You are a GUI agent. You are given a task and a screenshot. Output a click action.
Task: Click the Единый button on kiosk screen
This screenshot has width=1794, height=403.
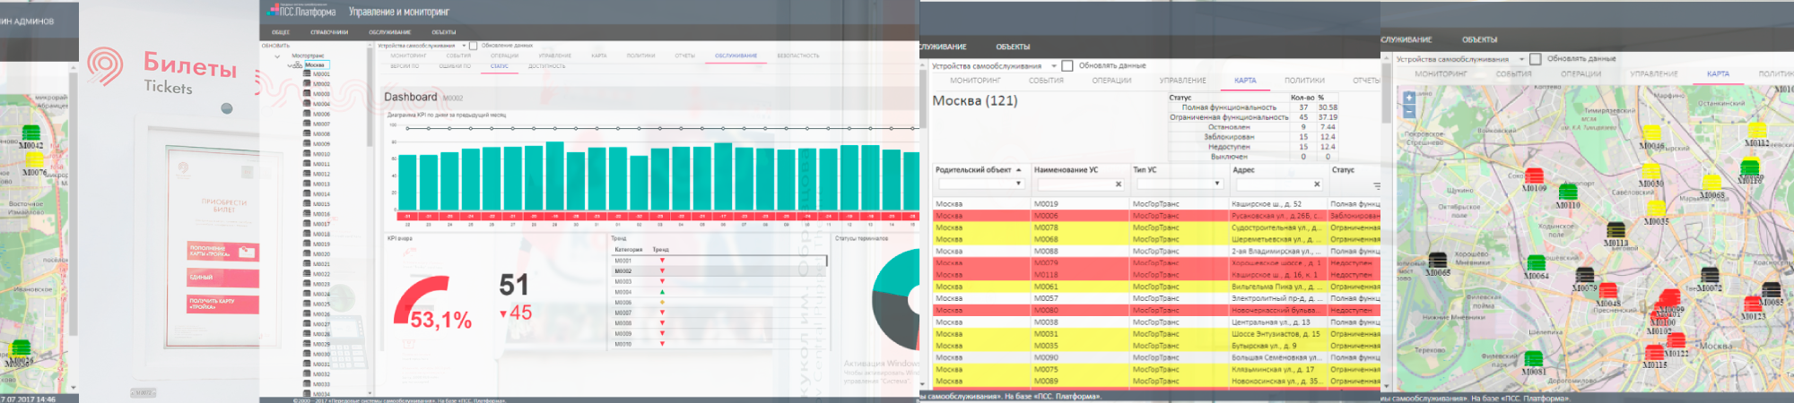(x=223, y=278)
